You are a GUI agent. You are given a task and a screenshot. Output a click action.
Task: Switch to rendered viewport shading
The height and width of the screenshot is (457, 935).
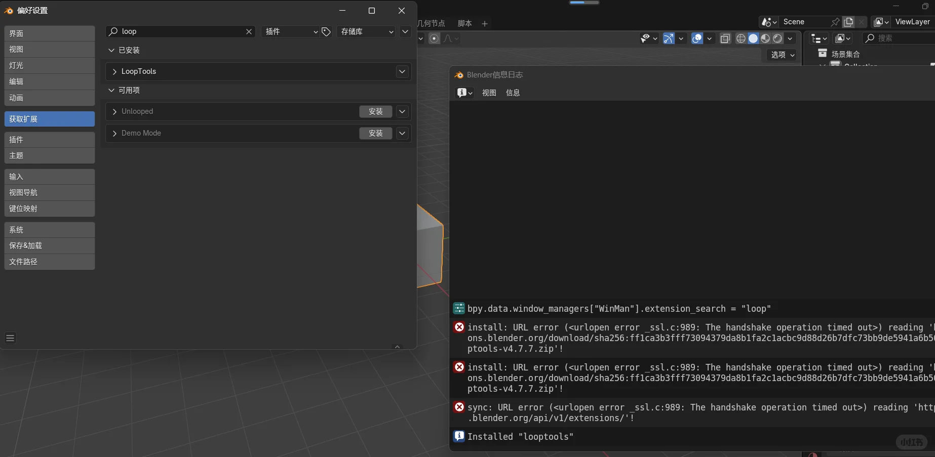tap(777, 38)
